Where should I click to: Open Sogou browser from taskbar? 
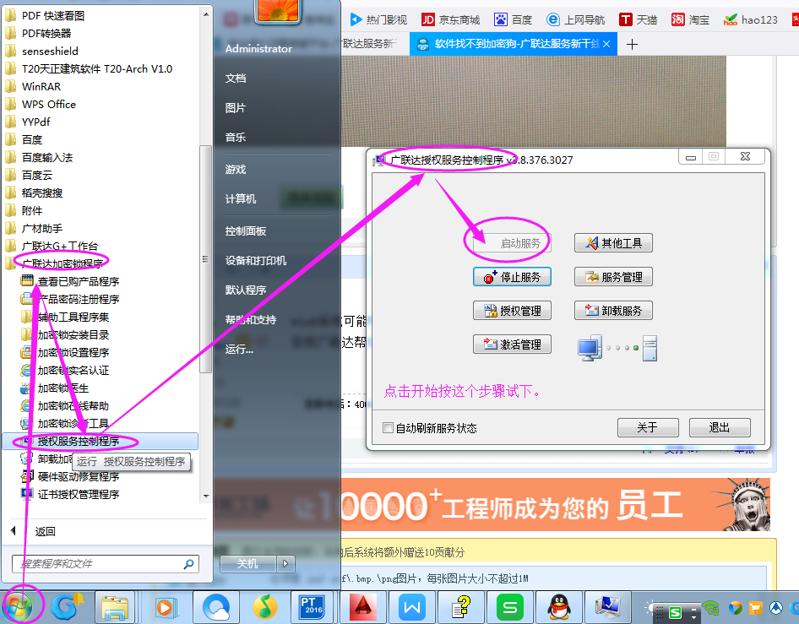pyautogui.click(x=66, y=606)
